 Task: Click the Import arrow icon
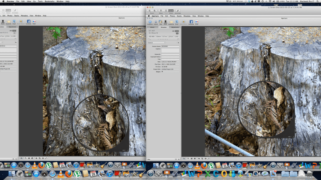pyautogui.click(x=155, y=22)
